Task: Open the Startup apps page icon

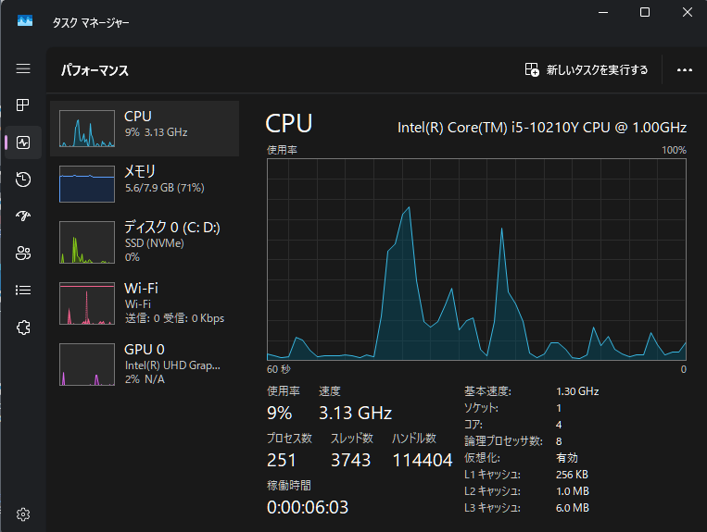Action: point(23,217)
